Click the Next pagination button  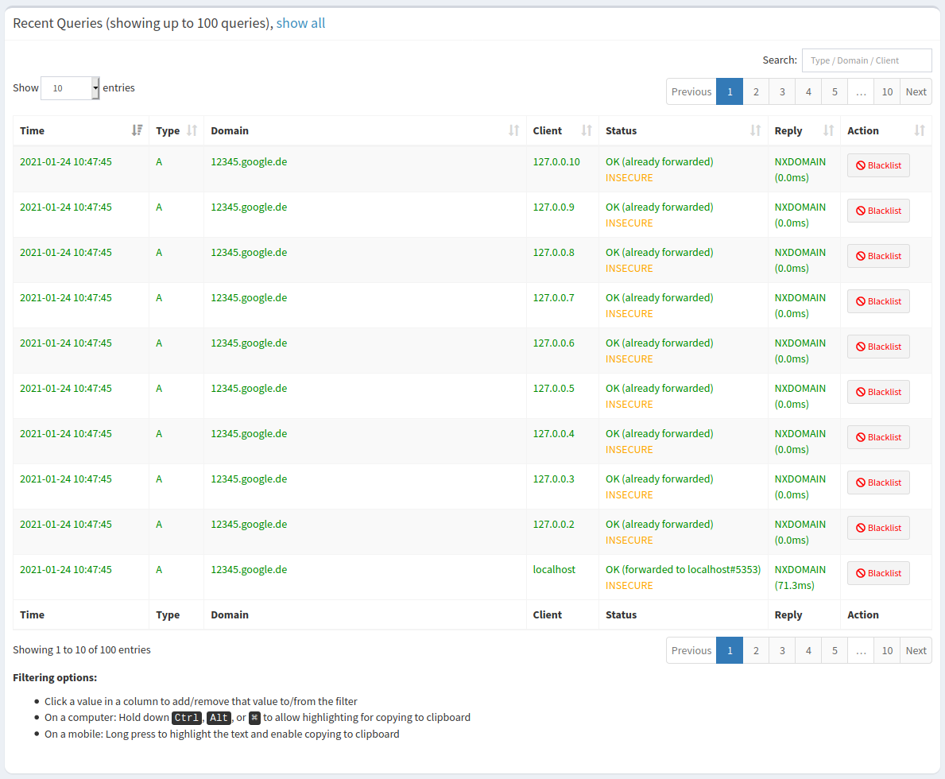[x=916, y=91]
